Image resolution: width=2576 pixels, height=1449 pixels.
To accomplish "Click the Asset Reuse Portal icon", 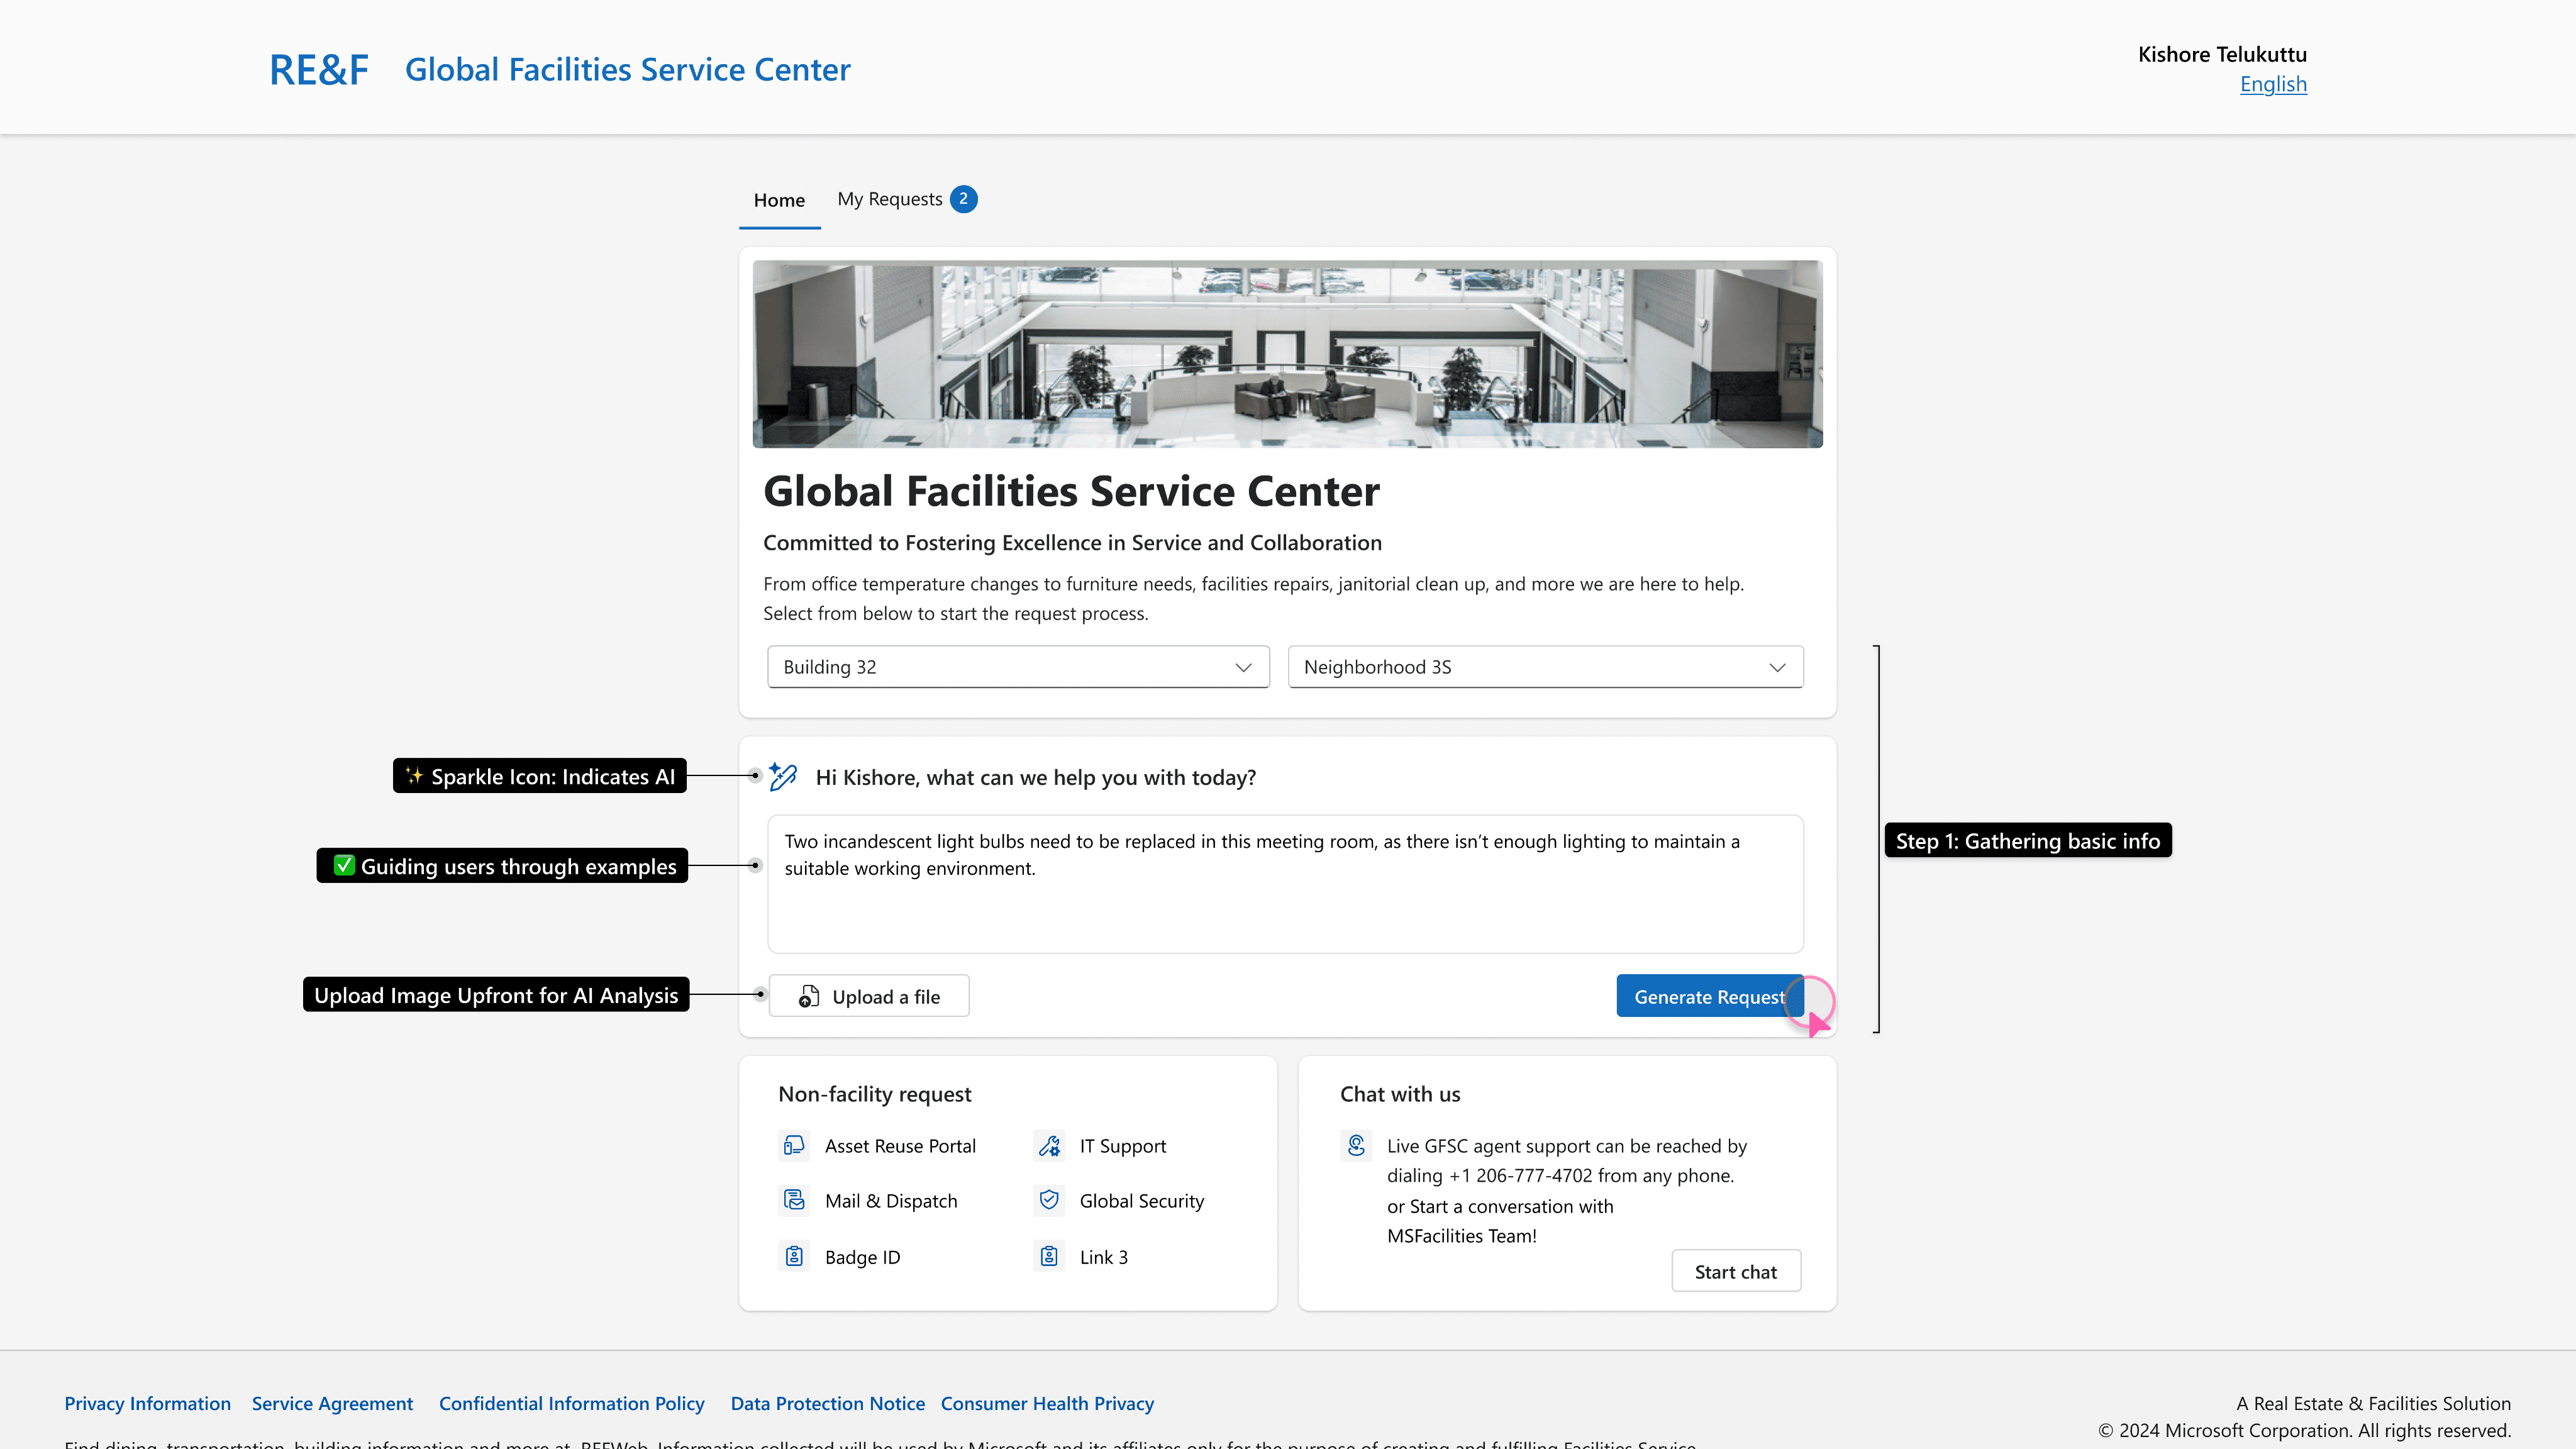I will pos(794,1145).
